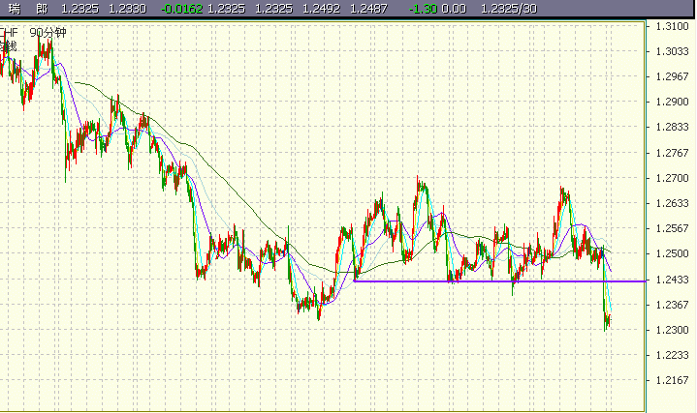Viewport: 697px width, 413px height.
Task: Click the 1.3100 price axis label
Action: [672, 26]
